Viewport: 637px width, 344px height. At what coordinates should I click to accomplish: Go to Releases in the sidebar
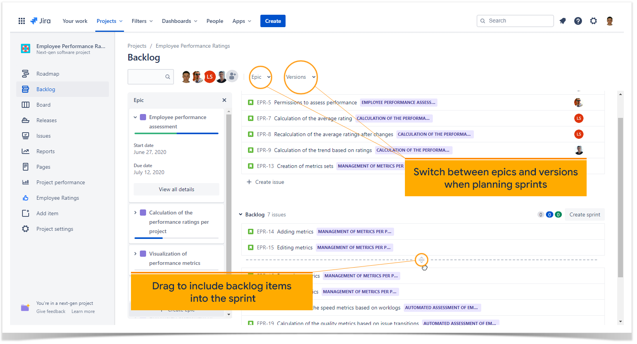(x=46, y=120)
